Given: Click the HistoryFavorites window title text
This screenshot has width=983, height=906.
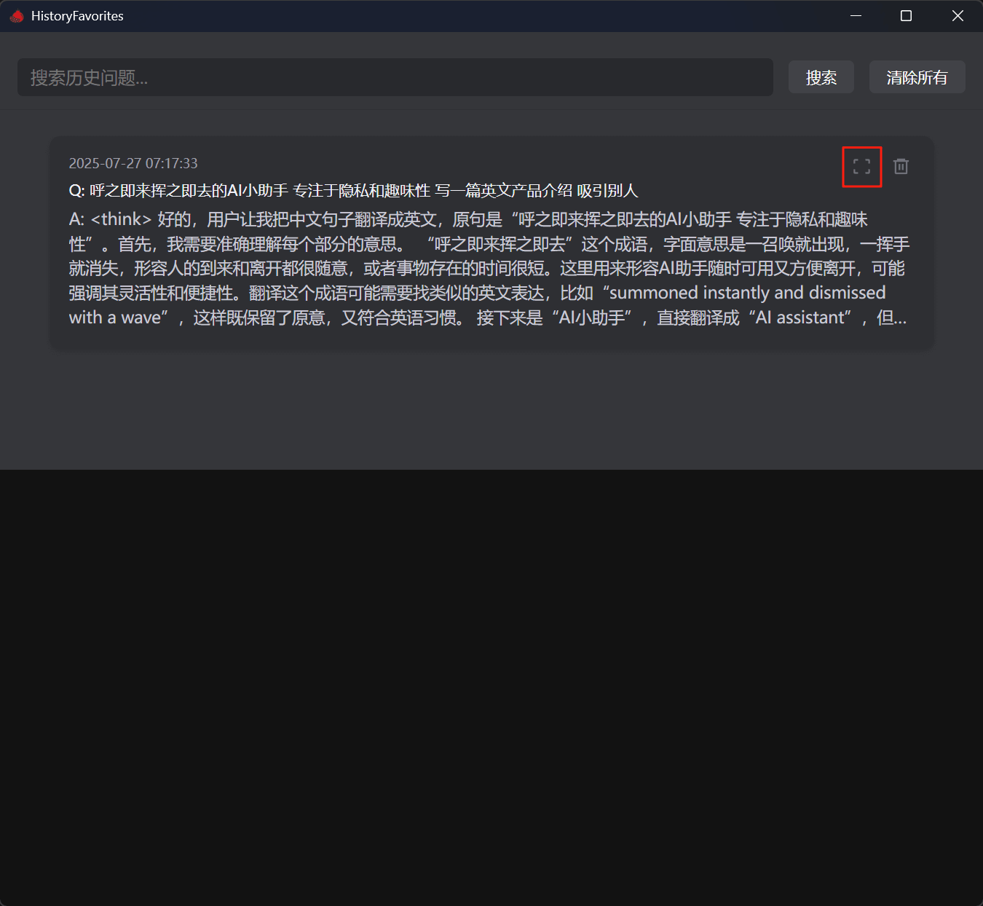Looking at the screenshot, I should click(x=77, y=16).
